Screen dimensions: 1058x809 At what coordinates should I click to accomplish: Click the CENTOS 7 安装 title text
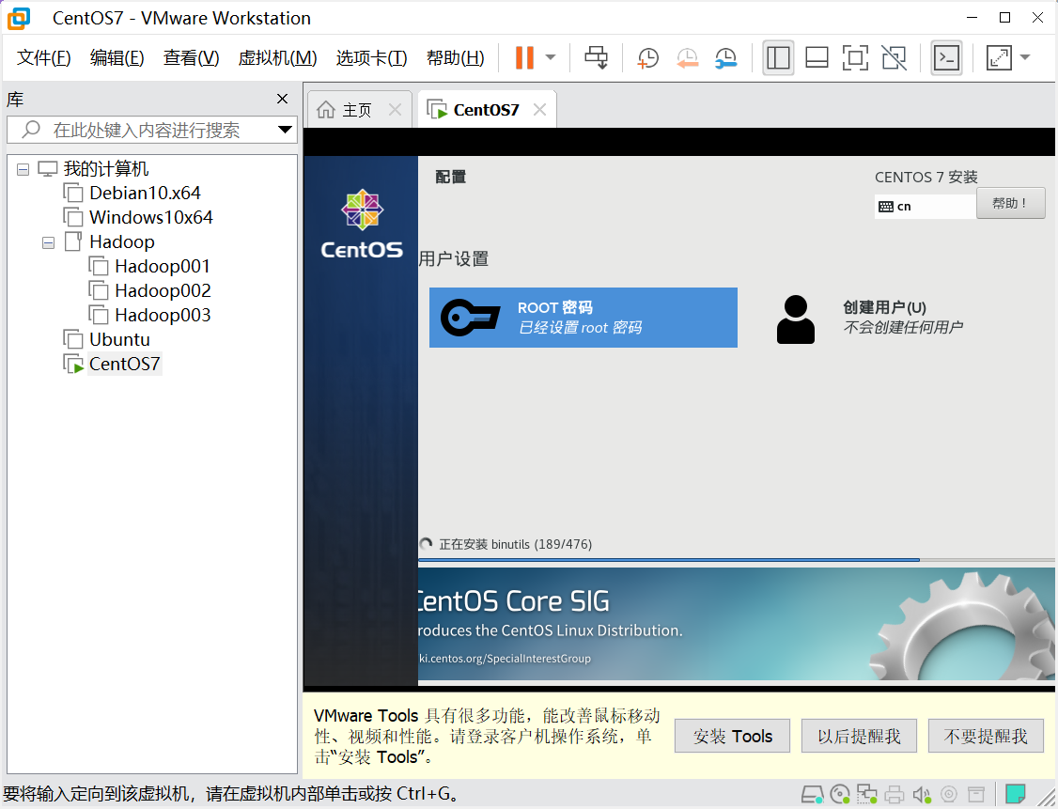pyautogui.click(x=926, y=177)
